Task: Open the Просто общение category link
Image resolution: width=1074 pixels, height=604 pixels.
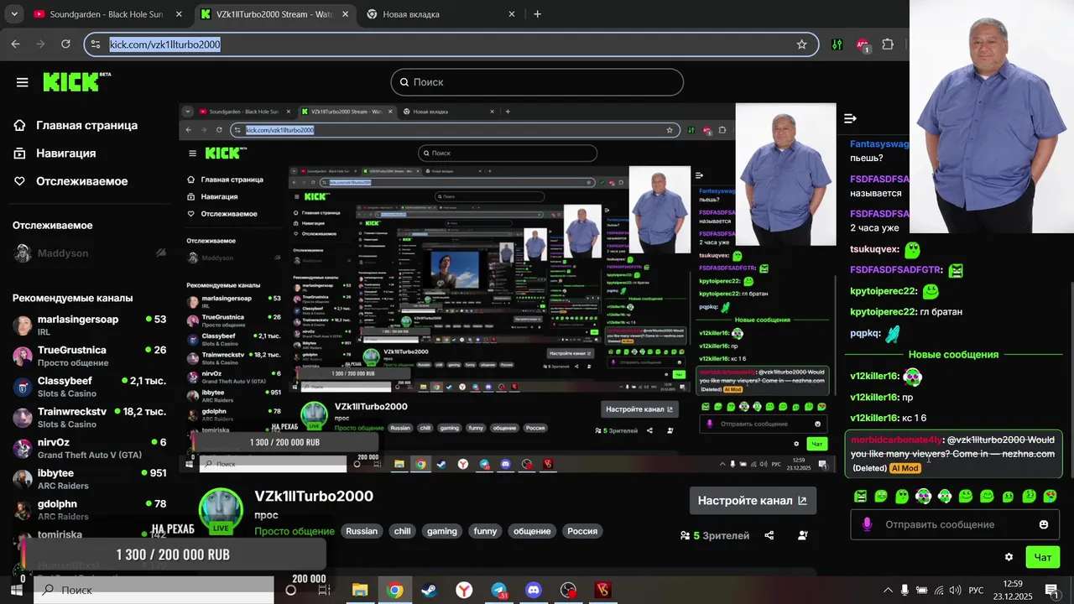Action: [x=295, y=531]
